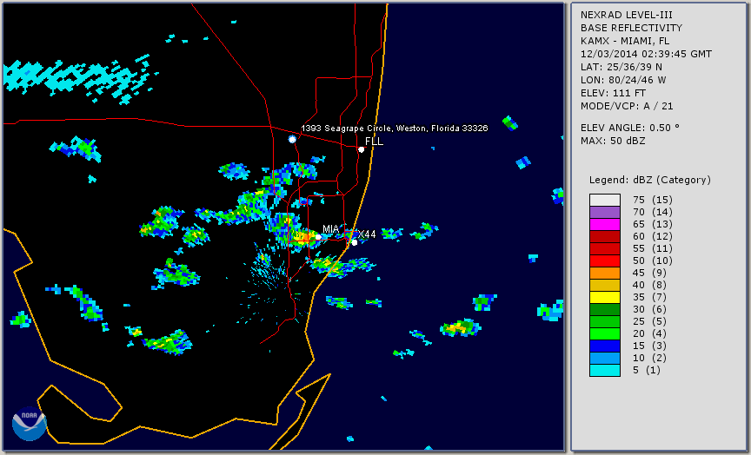Click the NOAA logo
751x455 pixels.
(29, 424)
